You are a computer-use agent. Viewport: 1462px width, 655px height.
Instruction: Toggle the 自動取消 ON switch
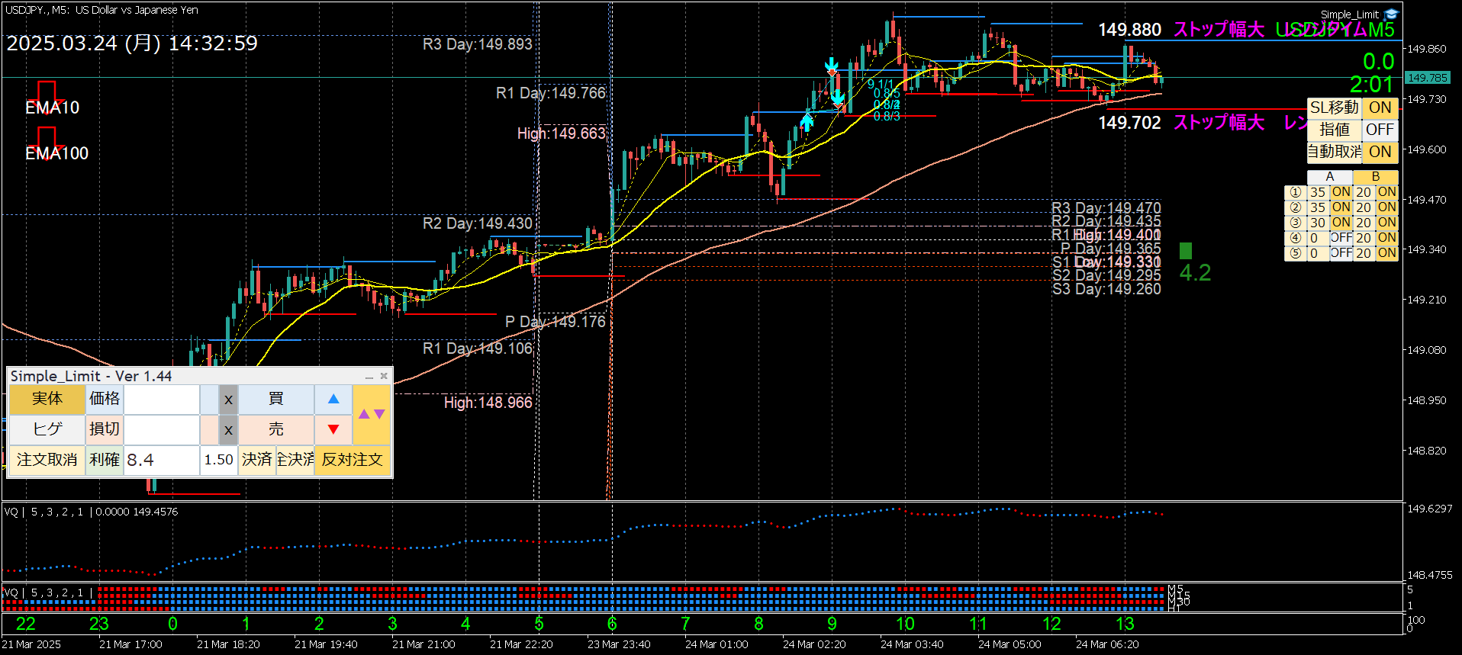point(1380,152)
